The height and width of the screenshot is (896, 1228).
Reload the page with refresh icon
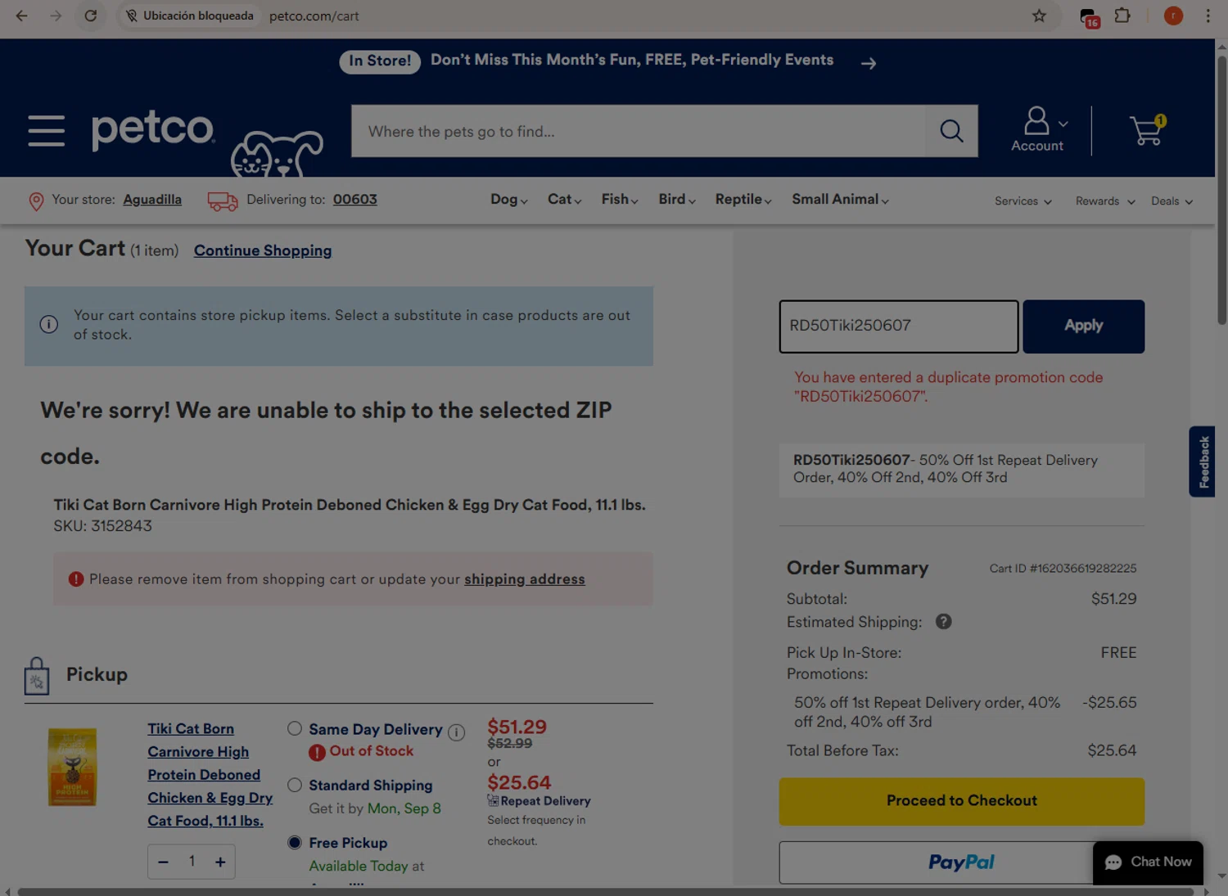91,16
